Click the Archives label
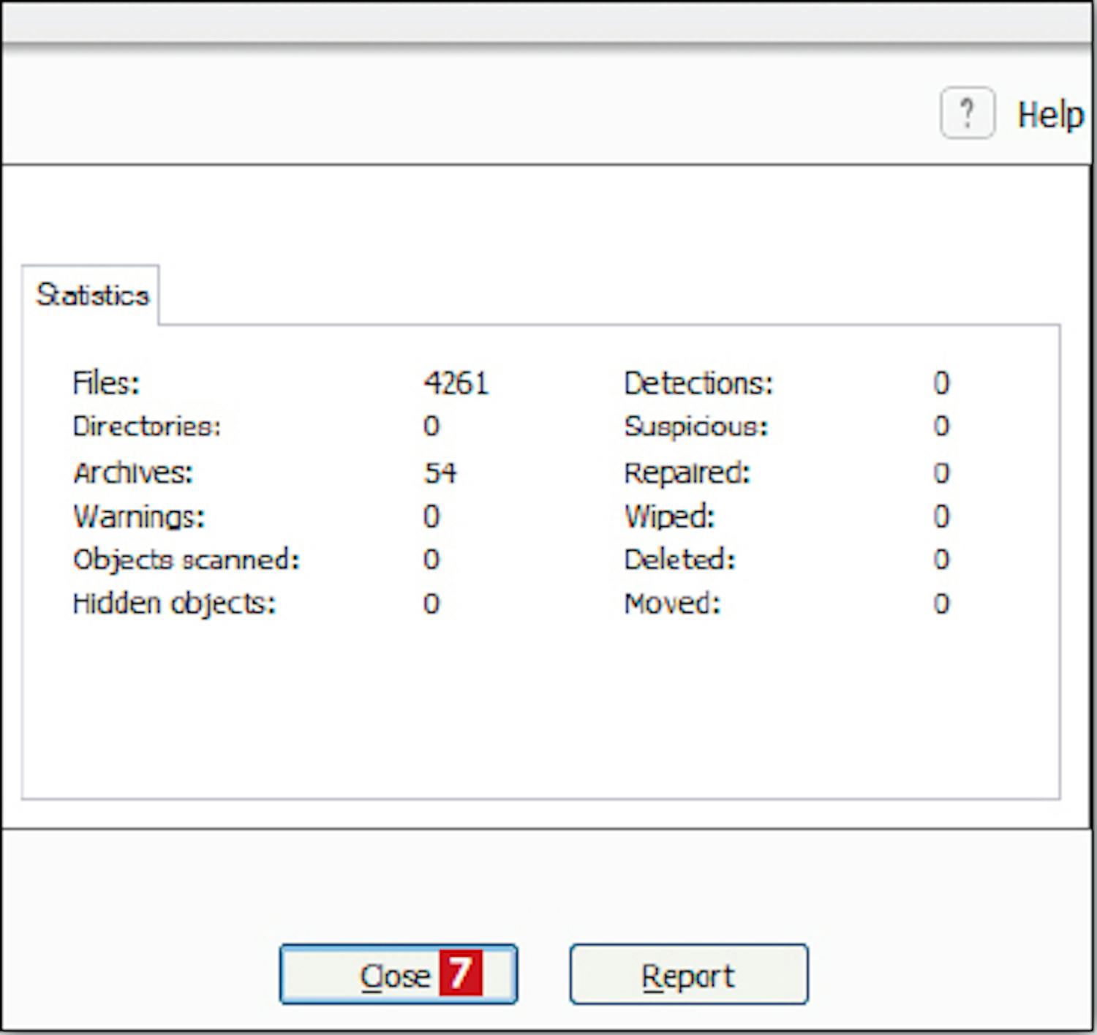1097x1035 pixels. [x=133, y=473]
